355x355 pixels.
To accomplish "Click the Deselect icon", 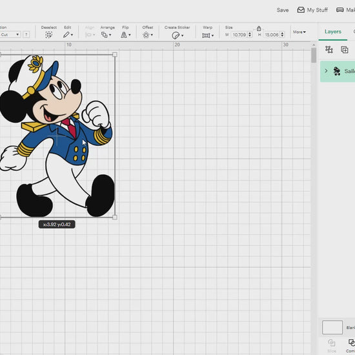I will pyautogui.click(x=48, y=35).
